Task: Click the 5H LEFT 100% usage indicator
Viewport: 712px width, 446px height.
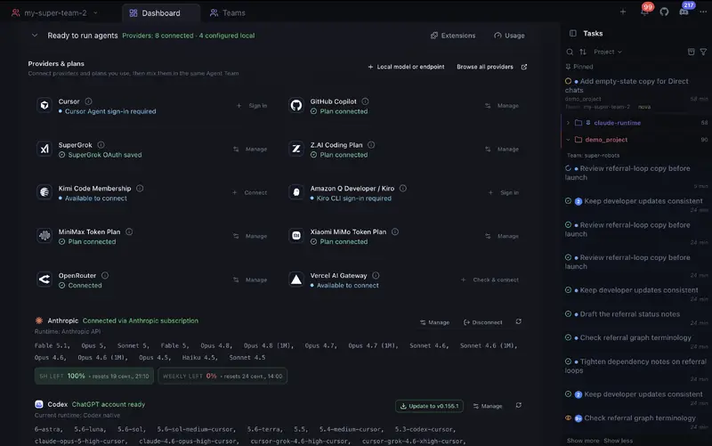Action: pyautogui.click(x=94, y=376)
